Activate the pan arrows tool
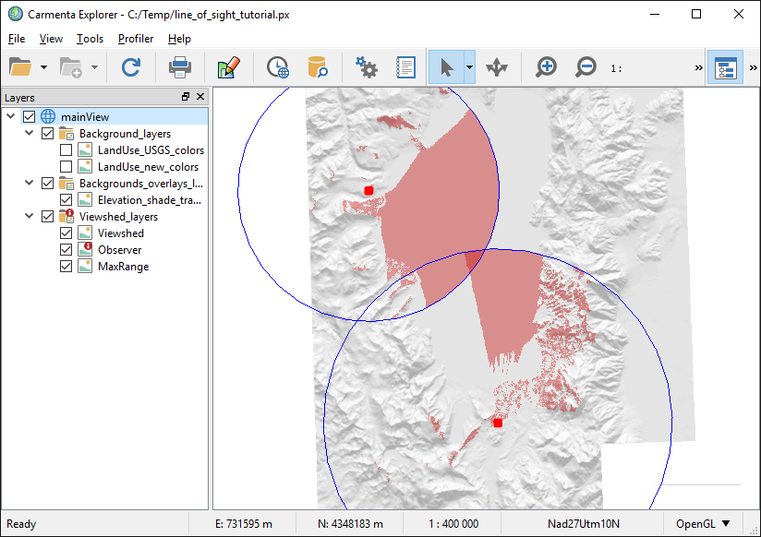Viewport: 761px width, 537px height. tap(497, 67)
